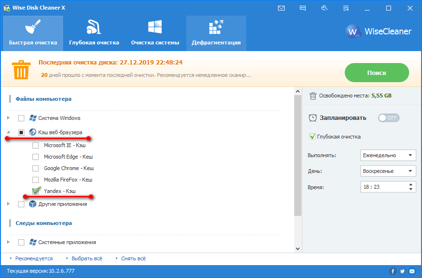Toggle the Запланировать OFF switch

pyautogui.click(x=388, y=118)
